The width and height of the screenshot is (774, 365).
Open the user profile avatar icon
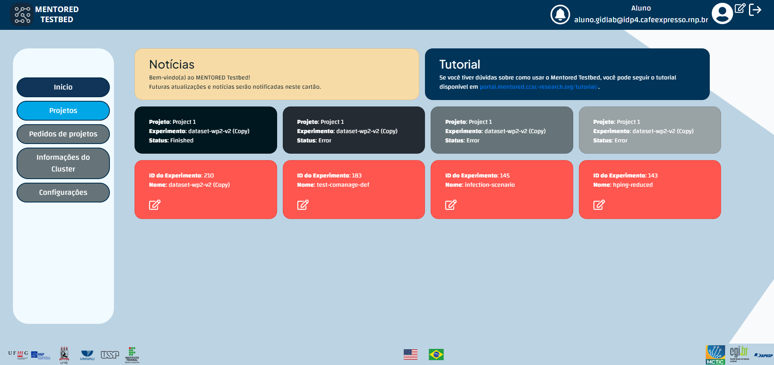point(722,14)
